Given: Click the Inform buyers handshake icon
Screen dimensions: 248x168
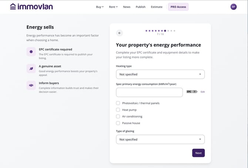Looking at the screenshot, I should [x=31, y=85].
